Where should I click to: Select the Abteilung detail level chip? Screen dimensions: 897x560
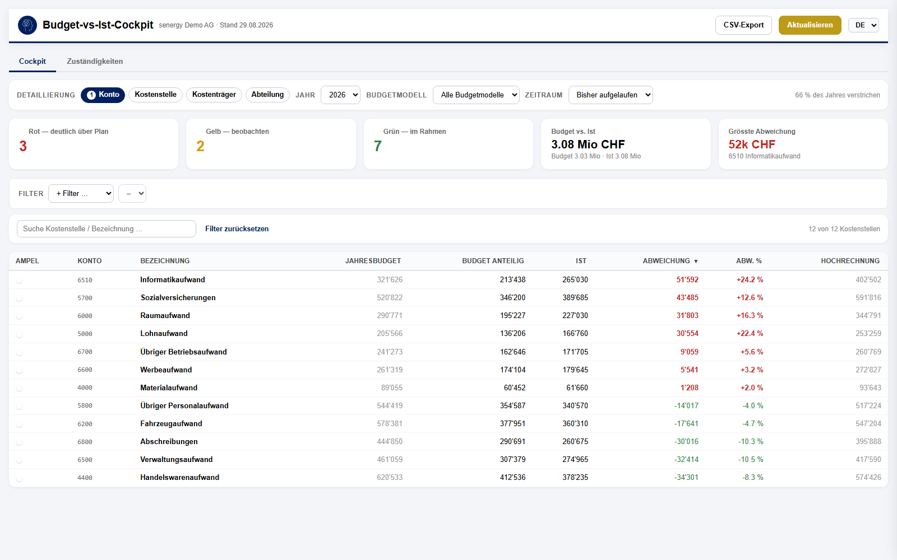tap(267, 95)
